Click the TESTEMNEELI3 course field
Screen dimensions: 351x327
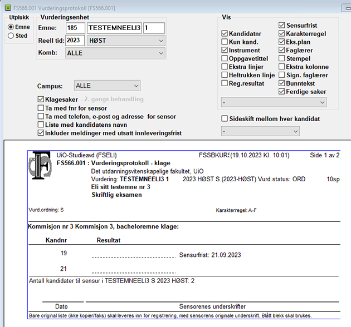(114, 28)
